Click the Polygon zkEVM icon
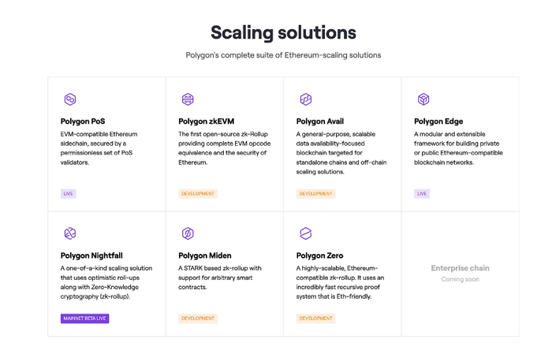 [188, 99]
